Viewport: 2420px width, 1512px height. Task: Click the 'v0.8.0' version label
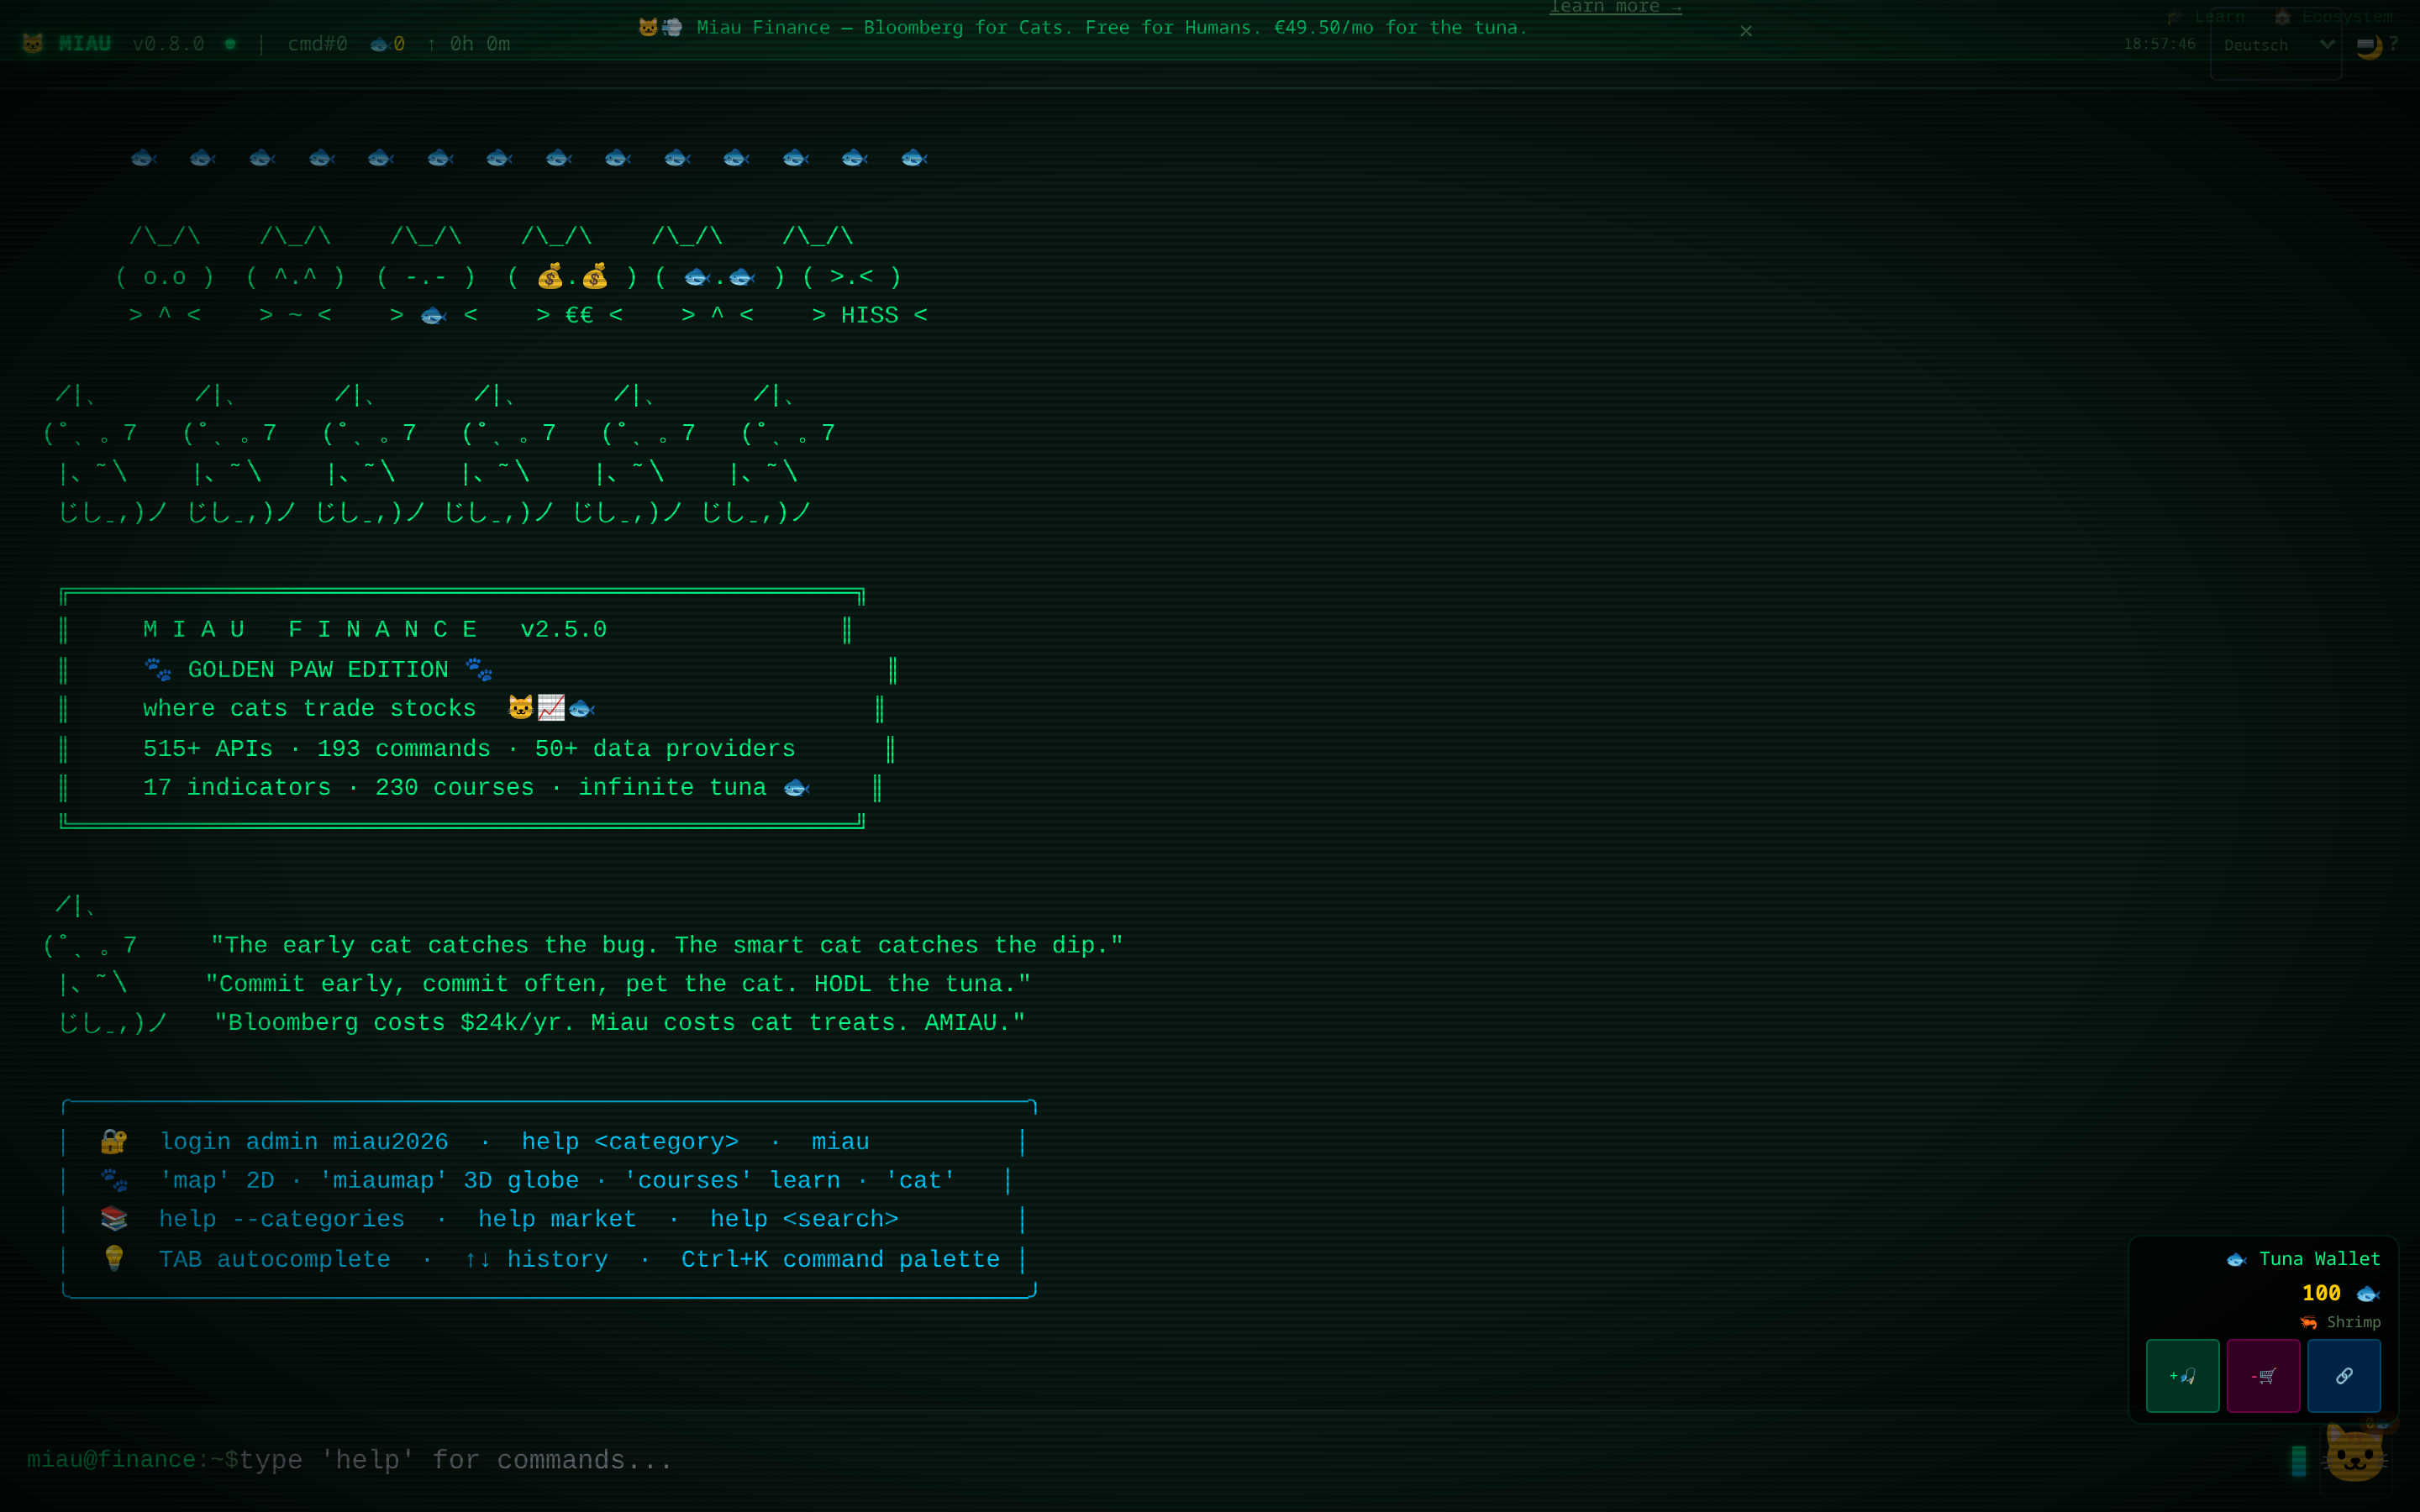coord(168,44)
